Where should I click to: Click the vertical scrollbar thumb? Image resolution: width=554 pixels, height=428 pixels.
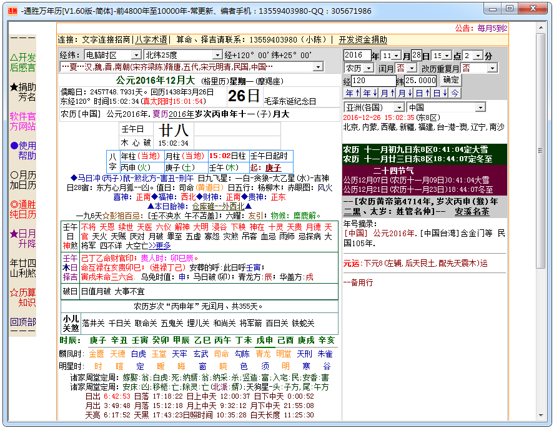[541, 151]
